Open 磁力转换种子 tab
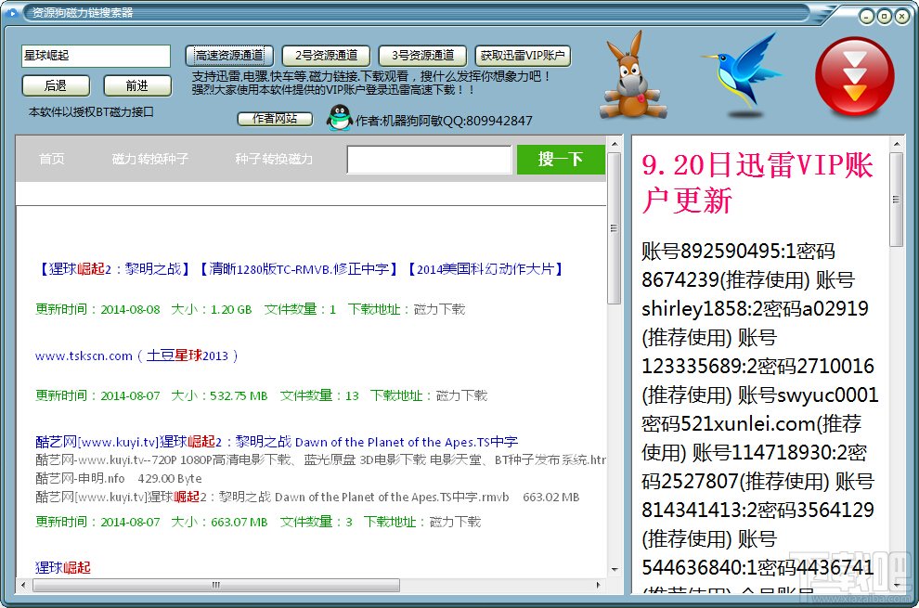Viewport: 919px width, 608px height. pos(150,159)
